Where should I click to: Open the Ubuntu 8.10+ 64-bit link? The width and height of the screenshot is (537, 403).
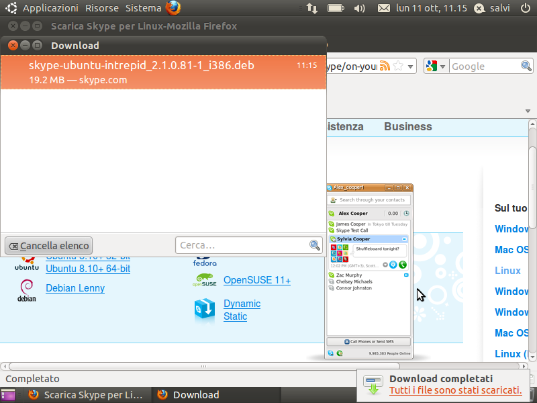point(88,269)
